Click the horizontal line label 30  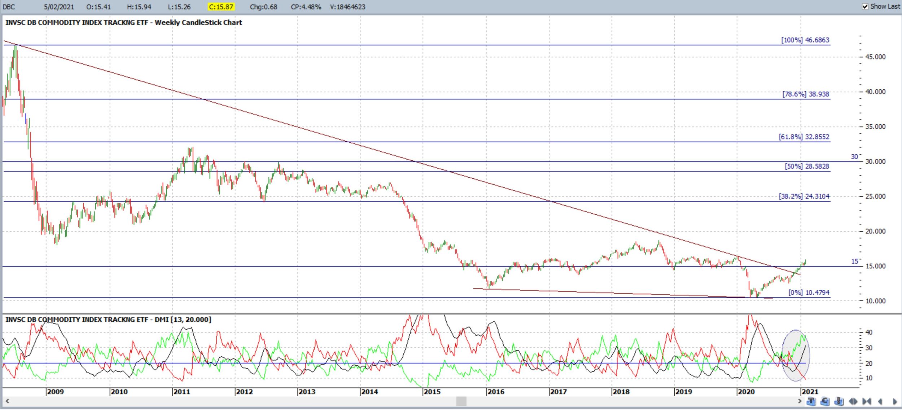pos(854,157)
